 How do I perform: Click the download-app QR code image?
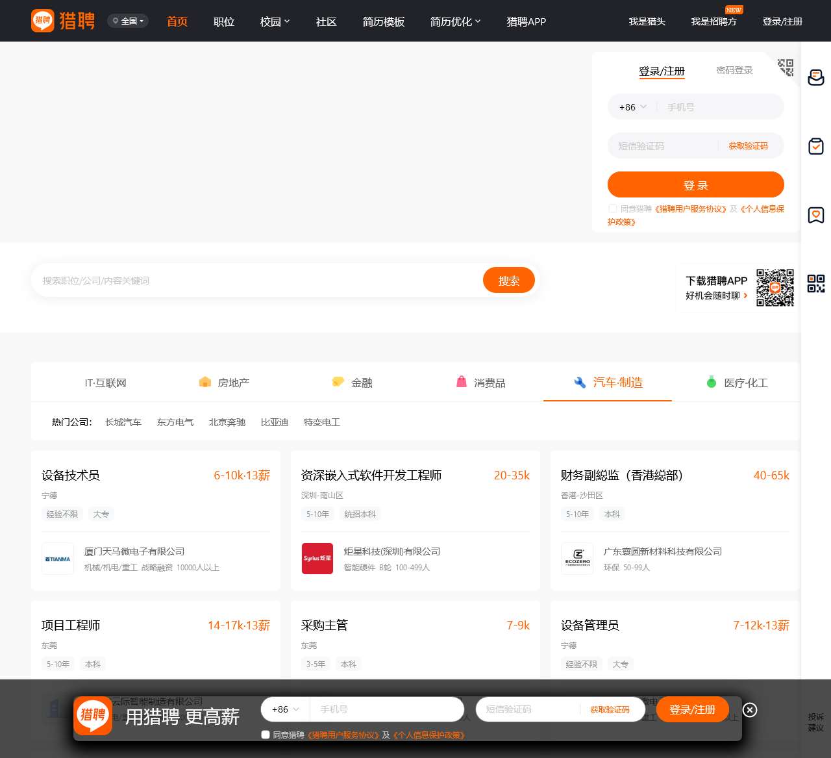(775, 288)
